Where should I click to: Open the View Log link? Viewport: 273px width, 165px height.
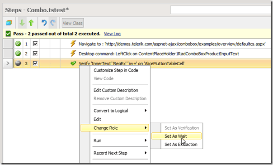112,34
